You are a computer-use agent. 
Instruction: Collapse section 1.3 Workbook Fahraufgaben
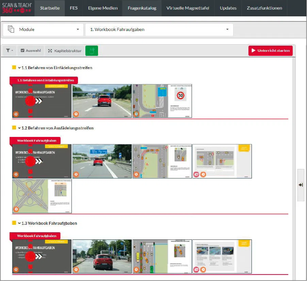click(x=19, y=223)
